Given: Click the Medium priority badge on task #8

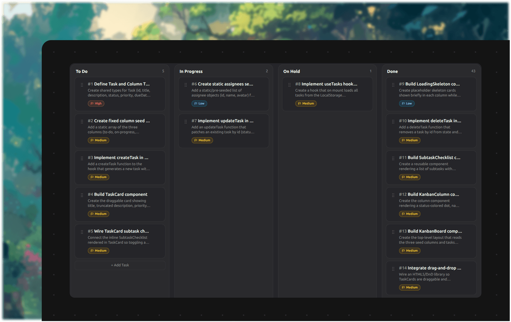Looking at the screenshot, I should pos(306,103).
